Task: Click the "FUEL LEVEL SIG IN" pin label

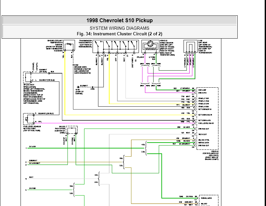Action: click(x=206, y=123)
